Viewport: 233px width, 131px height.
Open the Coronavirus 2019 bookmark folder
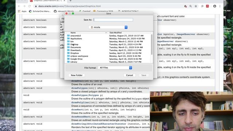103,11
